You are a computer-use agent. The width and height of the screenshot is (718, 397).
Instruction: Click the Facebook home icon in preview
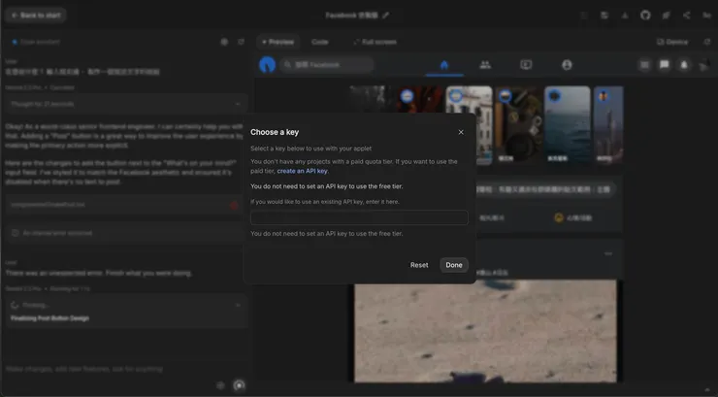(444, 65)
